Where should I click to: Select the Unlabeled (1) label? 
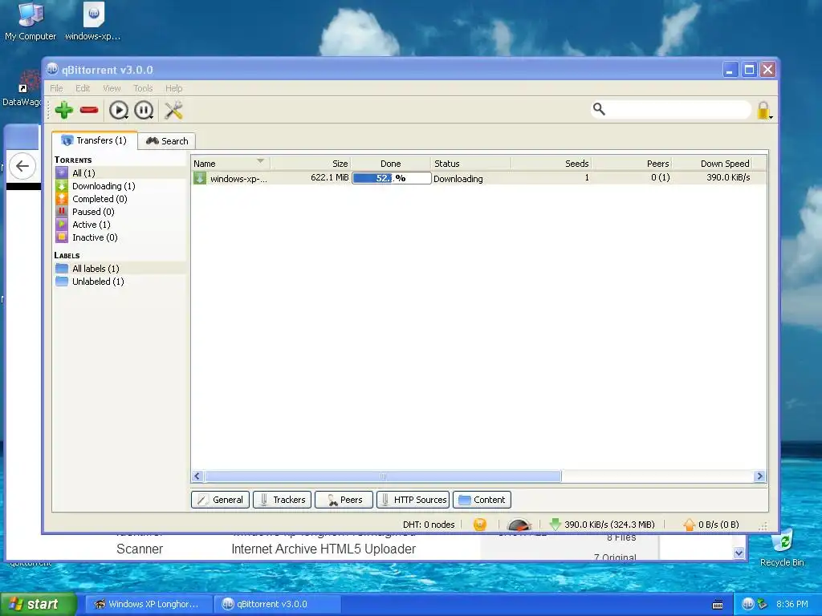[120, 282]
